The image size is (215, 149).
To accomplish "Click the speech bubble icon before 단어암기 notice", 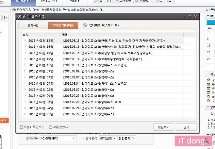I will [14, 10].
